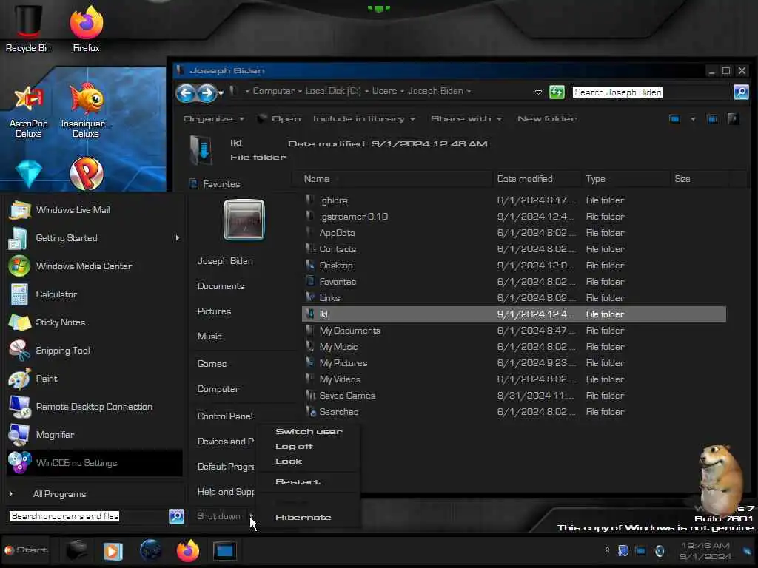Select the AppData folder row
The image size is (758, 568).
514,233
